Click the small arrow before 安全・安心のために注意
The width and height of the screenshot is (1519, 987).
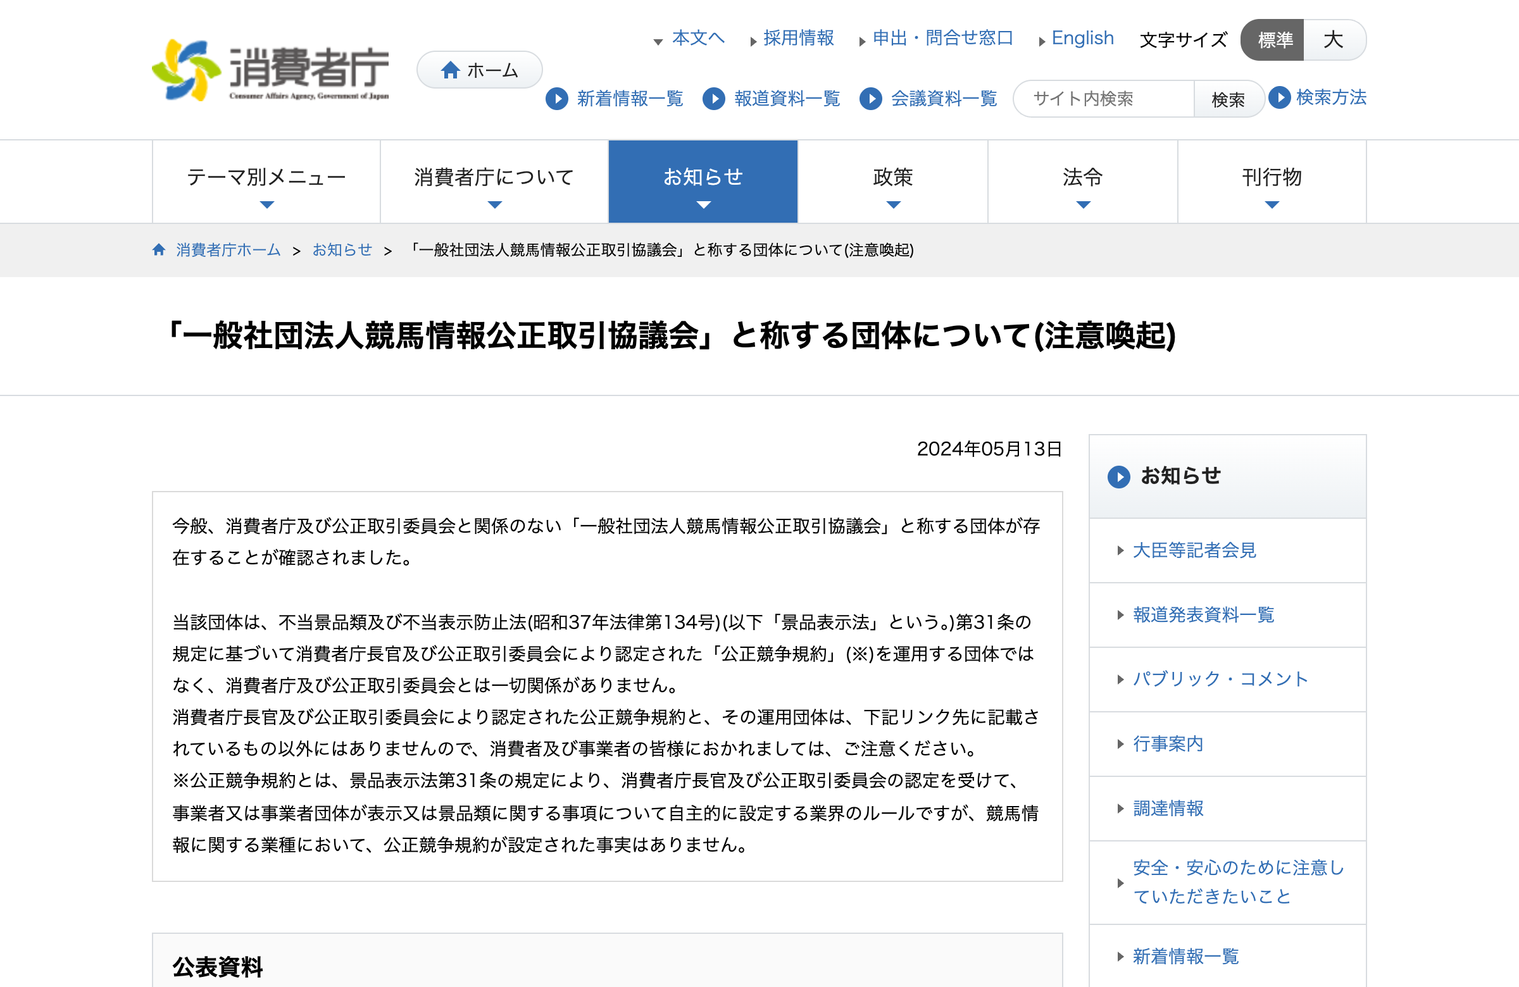(1120, 883)
